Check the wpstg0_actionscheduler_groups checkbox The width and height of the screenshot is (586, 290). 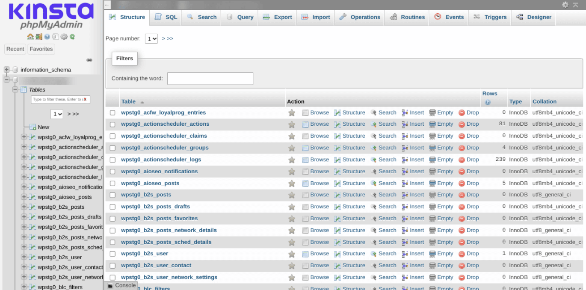tap(112, 148)
